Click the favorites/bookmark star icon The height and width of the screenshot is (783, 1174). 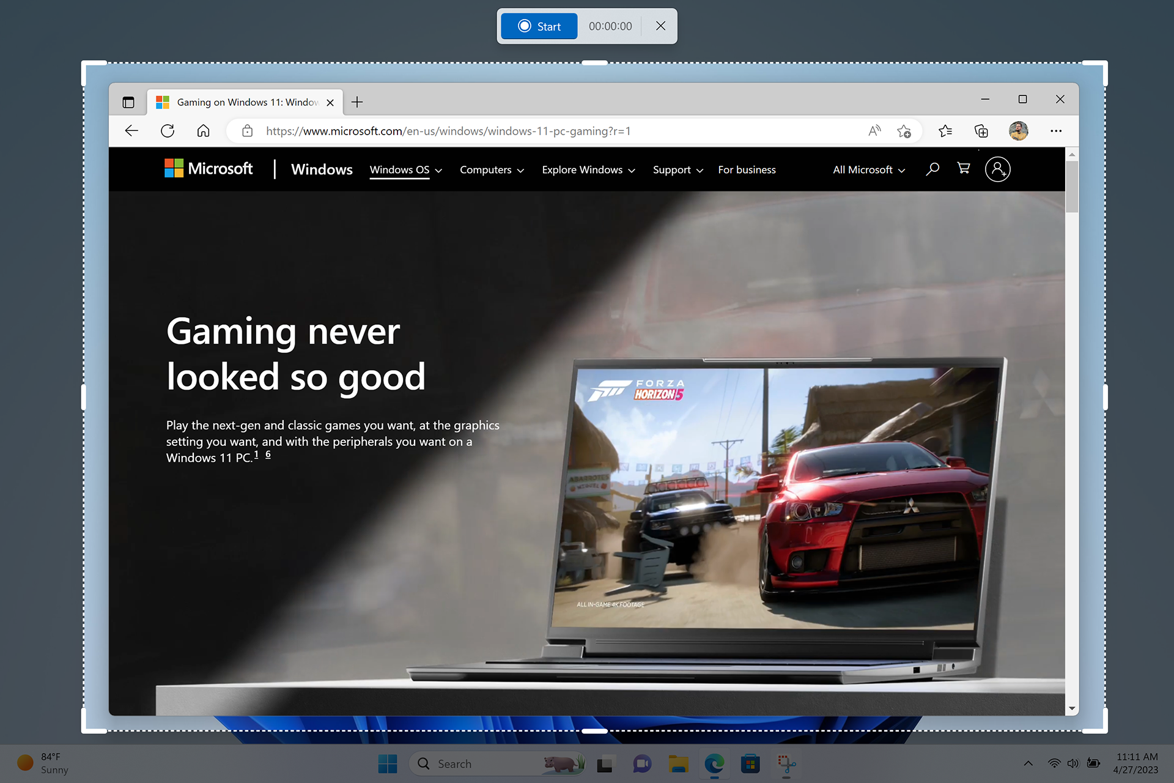(x=906, y=131)
